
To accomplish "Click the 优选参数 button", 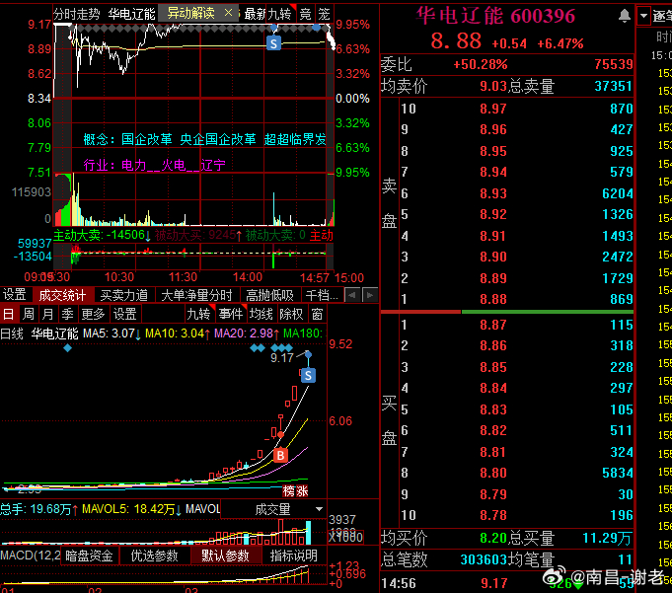I will 154,556.
